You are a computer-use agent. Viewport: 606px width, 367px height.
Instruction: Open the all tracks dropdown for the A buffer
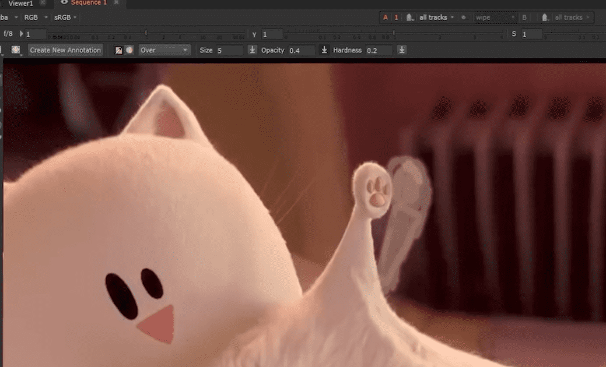tap(434, 17)
